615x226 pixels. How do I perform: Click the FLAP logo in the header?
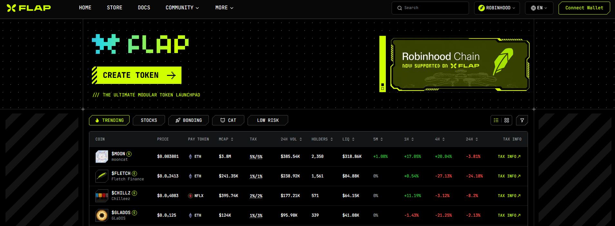[29, 8]
